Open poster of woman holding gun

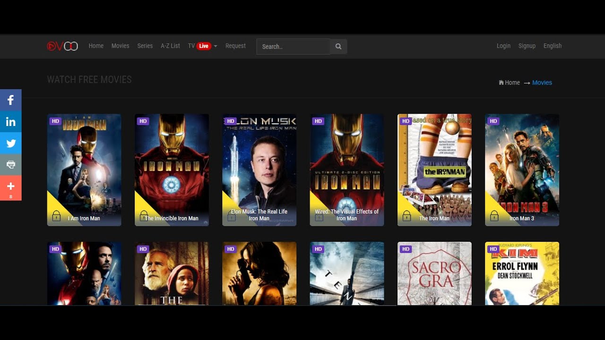coord(259,273)
